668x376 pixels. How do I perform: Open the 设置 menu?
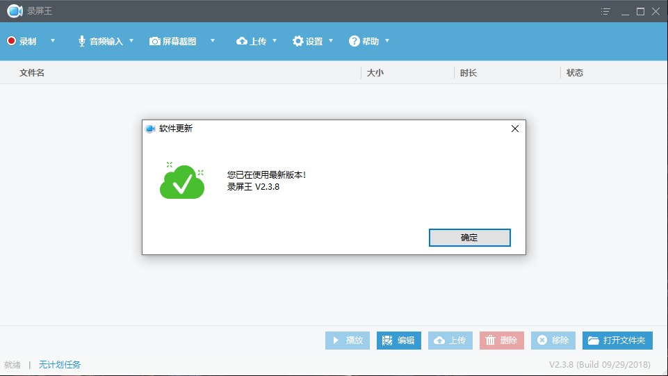pyautogui.click(x=314, y=41)
